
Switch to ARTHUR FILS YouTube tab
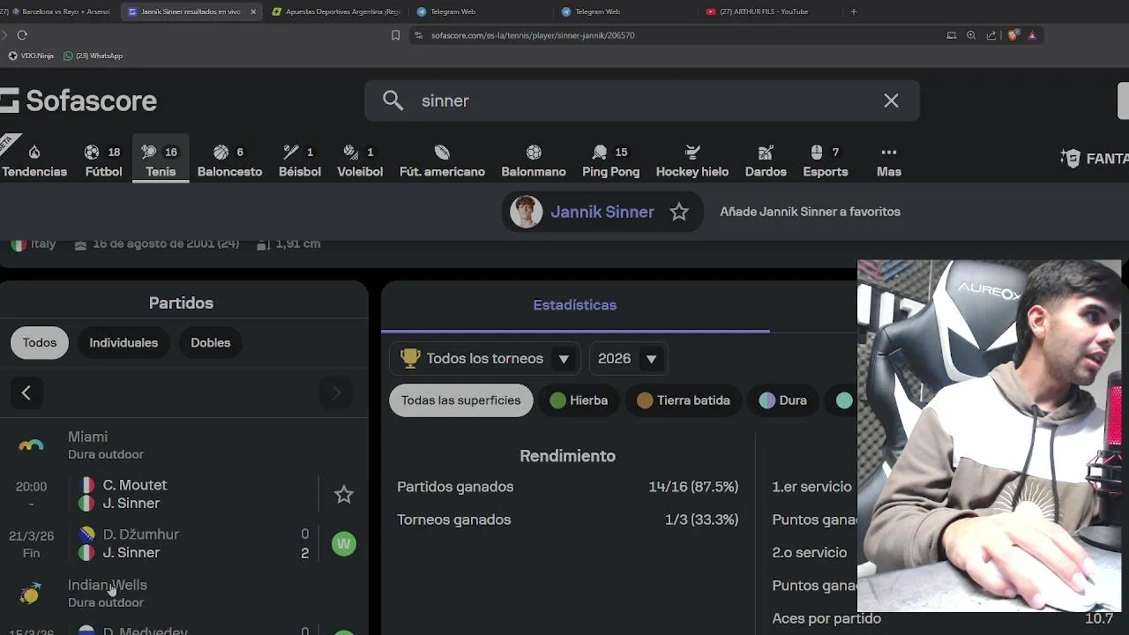pyautogui.click(x=766, y=11)
